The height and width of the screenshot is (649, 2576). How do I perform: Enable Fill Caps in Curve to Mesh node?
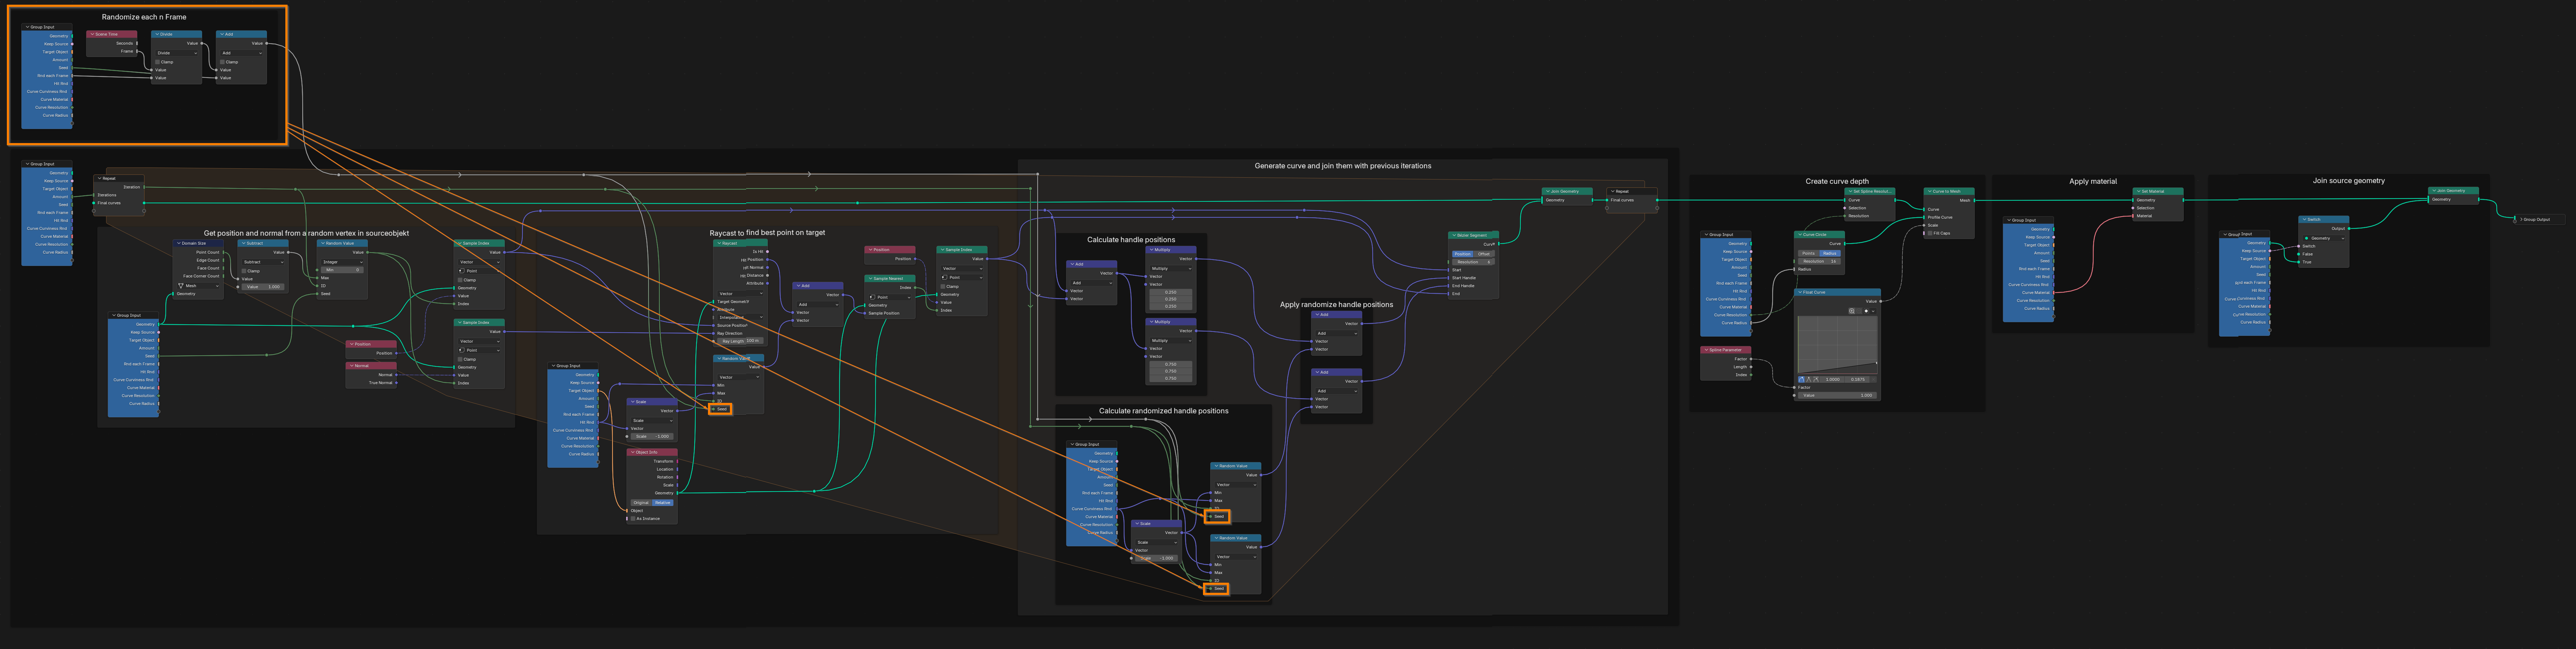pos(1930,233)
